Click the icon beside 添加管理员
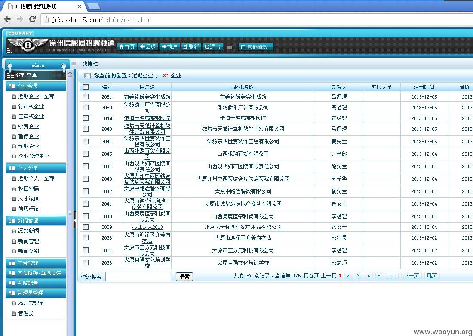 pos(14,303)
